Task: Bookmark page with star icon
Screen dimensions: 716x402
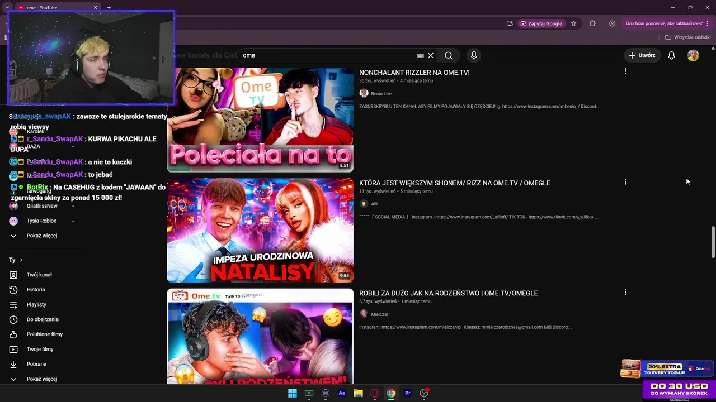Action: 573,23
